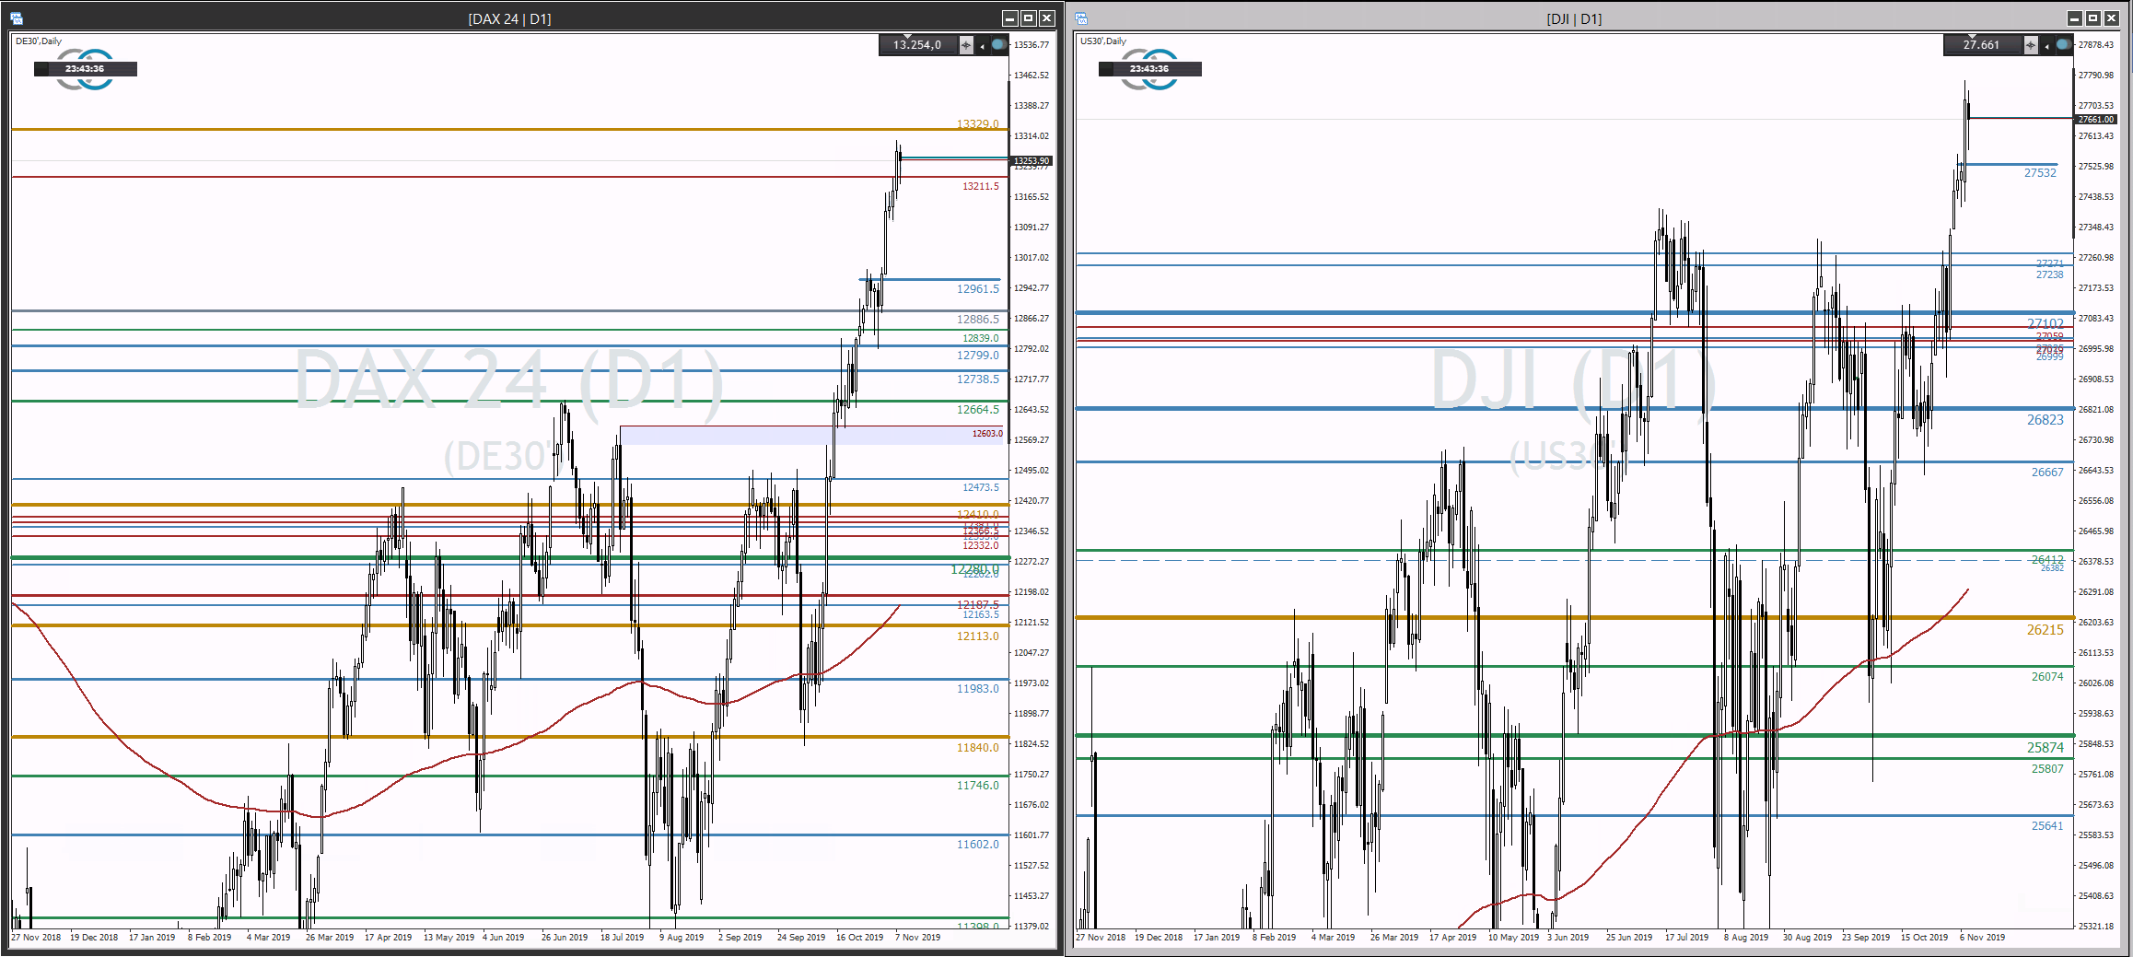Select the 11840.0 level label in DAX
This screenshot has width=2133, height=957.
[977, 748]
